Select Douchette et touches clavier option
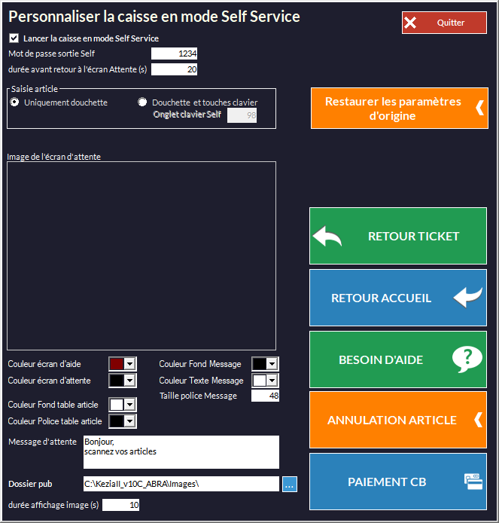The height and width of the screenshot is (523, 499). [142, 102]
